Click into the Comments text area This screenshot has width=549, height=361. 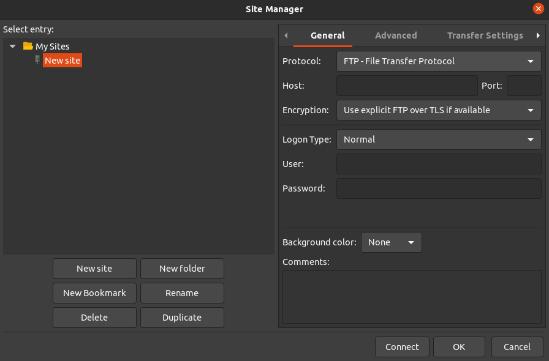click(412, 297)
